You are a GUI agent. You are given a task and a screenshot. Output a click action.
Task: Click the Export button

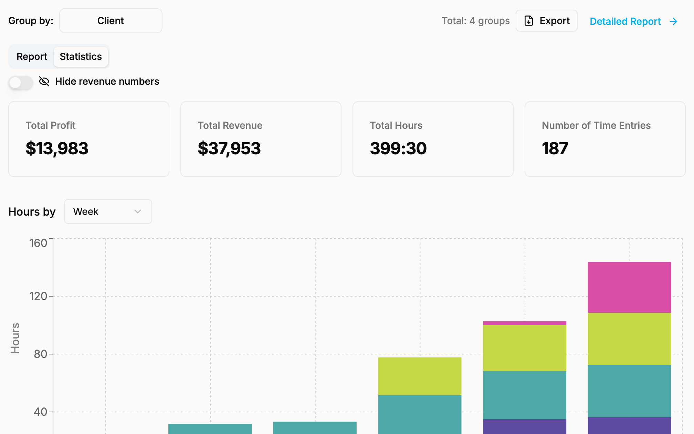pyautogui.click(x=547, y=21)
